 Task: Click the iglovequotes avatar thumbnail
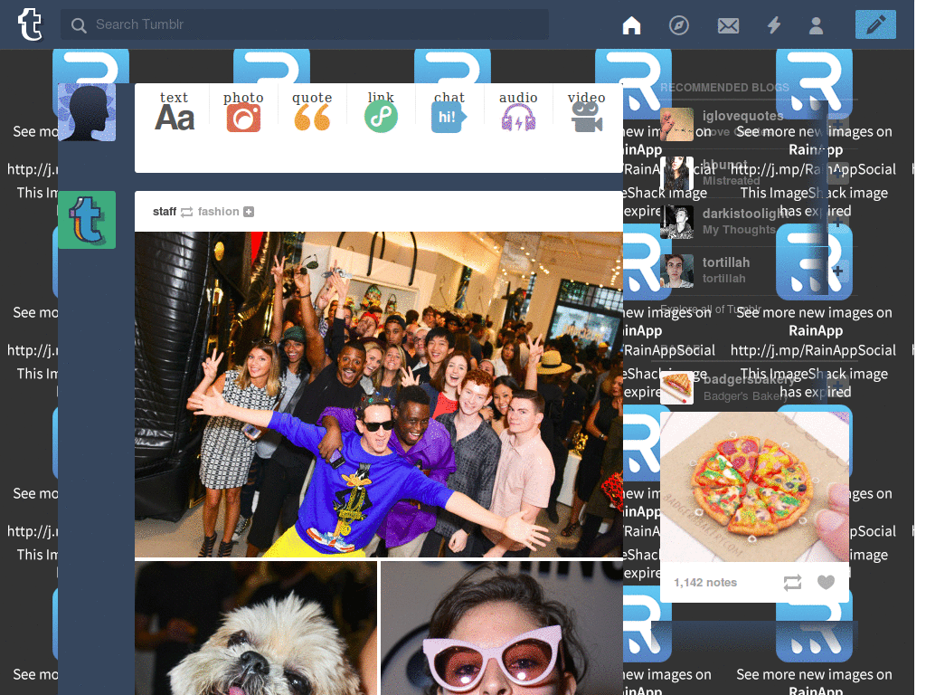point(676,125)
